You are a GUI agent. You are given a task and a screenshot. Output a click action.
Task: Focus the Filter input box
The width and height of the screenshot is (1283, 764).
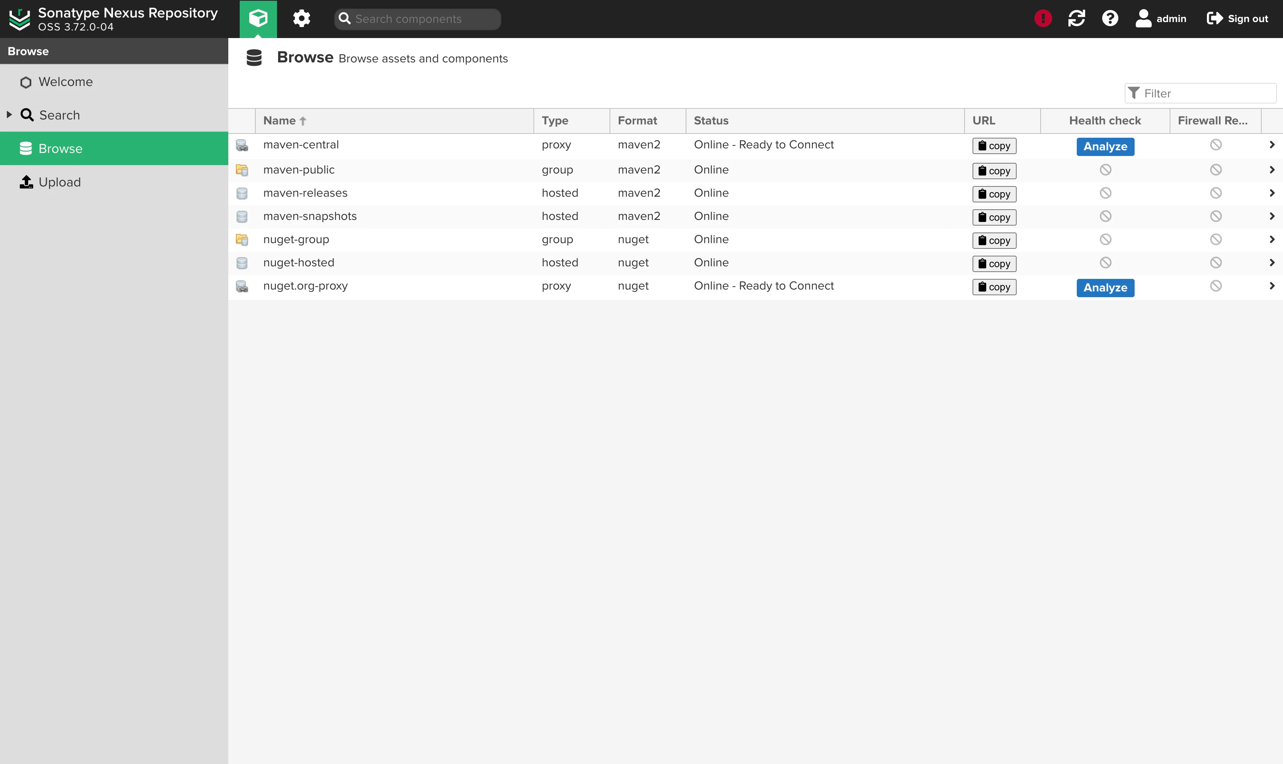tap(1200, 93)
